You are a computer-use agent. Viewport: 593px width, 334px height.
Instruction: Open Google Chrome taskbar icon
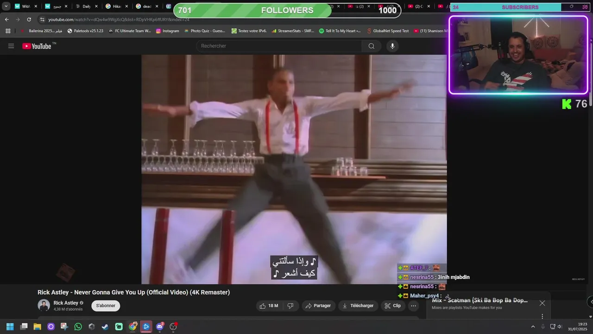132,327
